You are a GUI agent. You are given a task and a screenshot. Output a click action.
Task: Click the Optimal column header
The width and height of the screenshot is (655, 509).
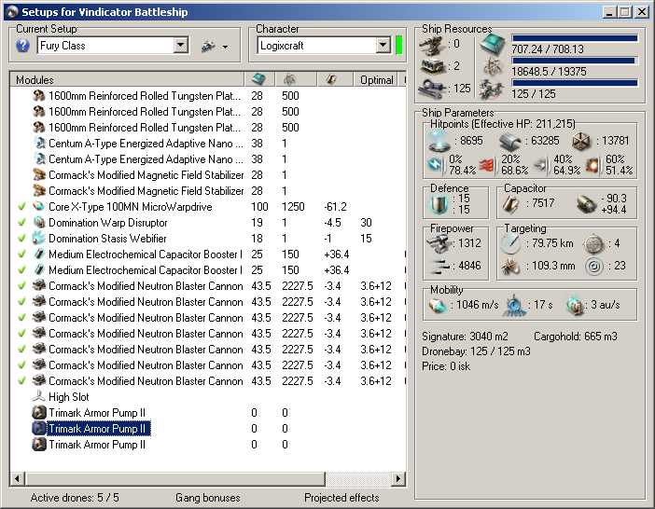(x=376, y=79)
